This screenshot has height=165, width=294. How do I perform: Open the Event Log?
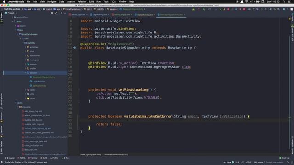coord(284,158)
